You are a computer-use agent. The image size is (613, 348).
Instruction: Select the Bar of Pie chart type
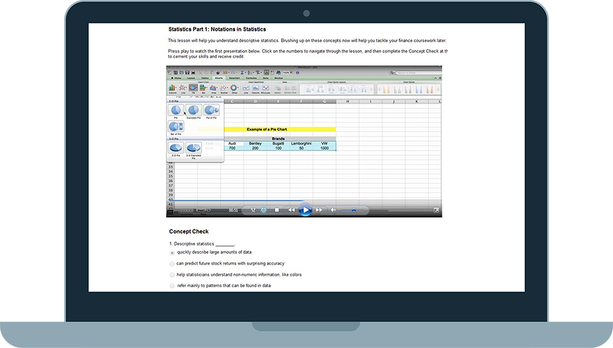[x=176, y=127]
